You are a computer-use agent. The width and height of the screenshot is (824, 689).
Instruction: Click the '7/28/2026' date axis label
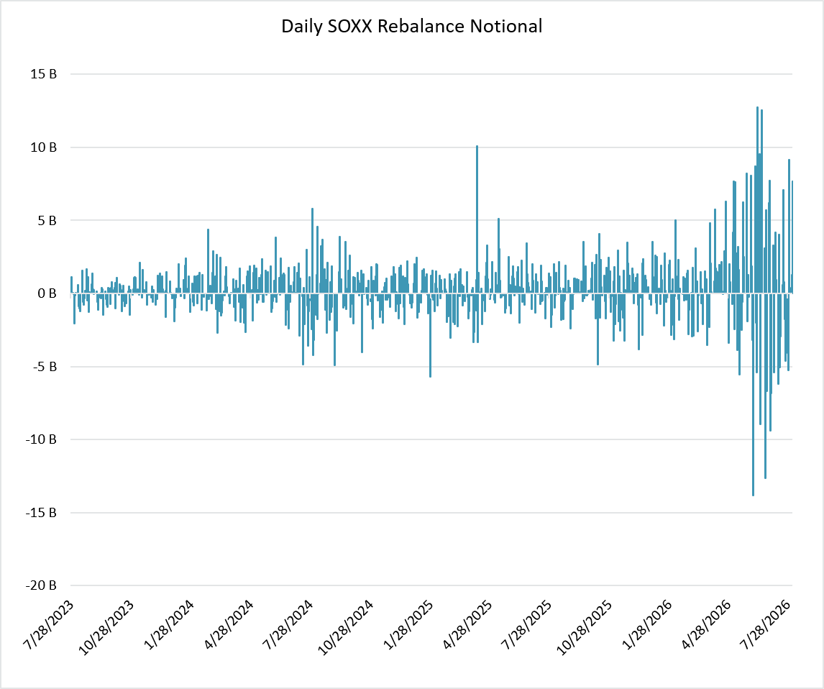coord(766,624)
